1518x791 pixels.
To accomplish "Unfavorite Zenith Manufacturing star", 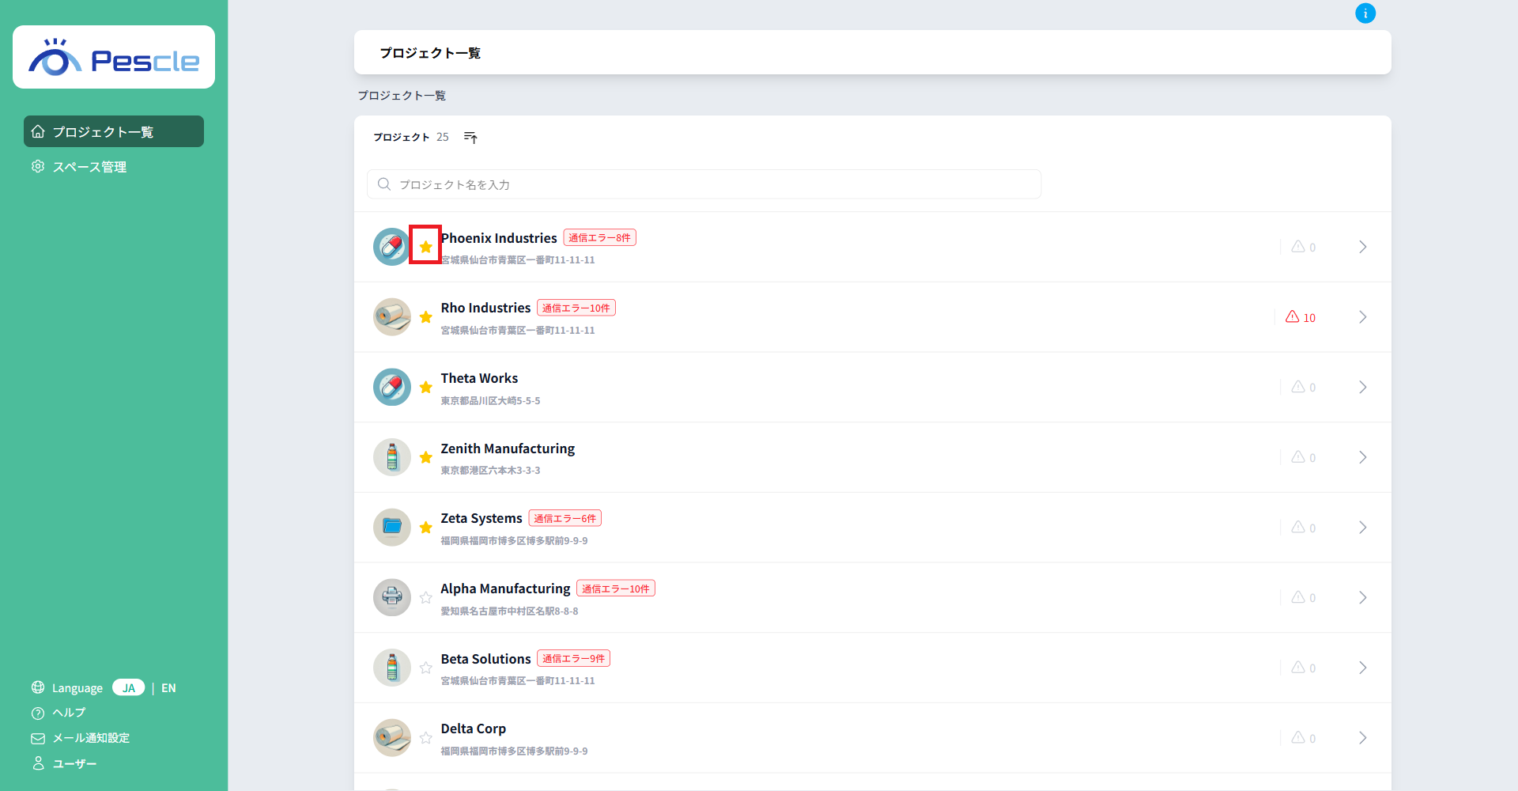I will click(425, 457).
